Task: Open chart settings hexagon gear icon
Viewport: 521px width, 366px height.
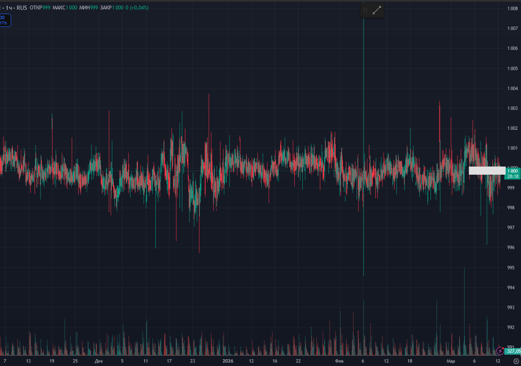Action: point(515,361)
